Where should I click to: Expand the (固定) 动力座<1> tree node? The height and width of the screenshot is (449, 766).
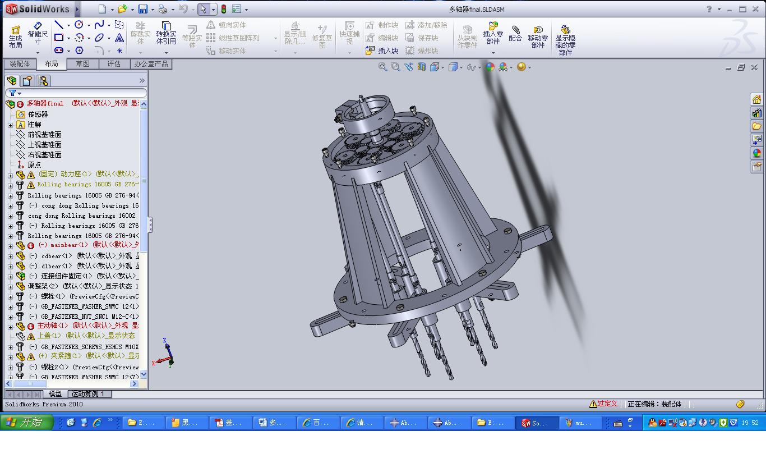point(10,175)
